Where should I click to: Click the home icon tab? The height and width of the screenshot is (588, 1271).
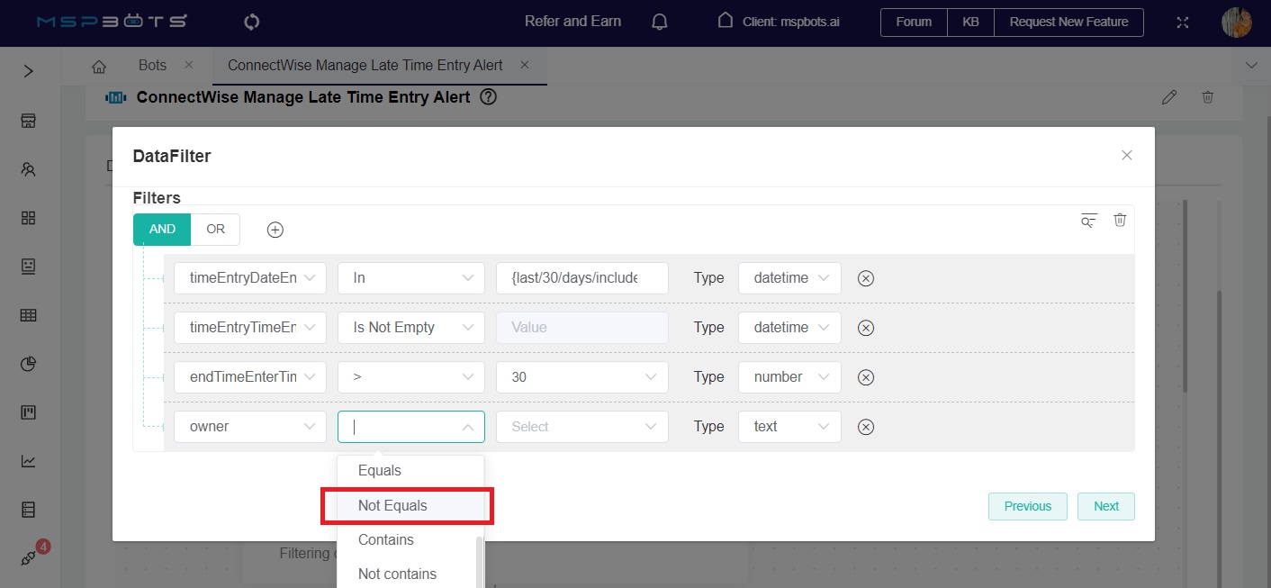click(x=99, y=66)
